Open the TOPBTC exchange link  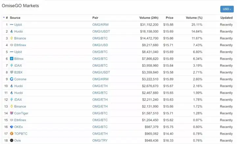[x=21, y=134]
